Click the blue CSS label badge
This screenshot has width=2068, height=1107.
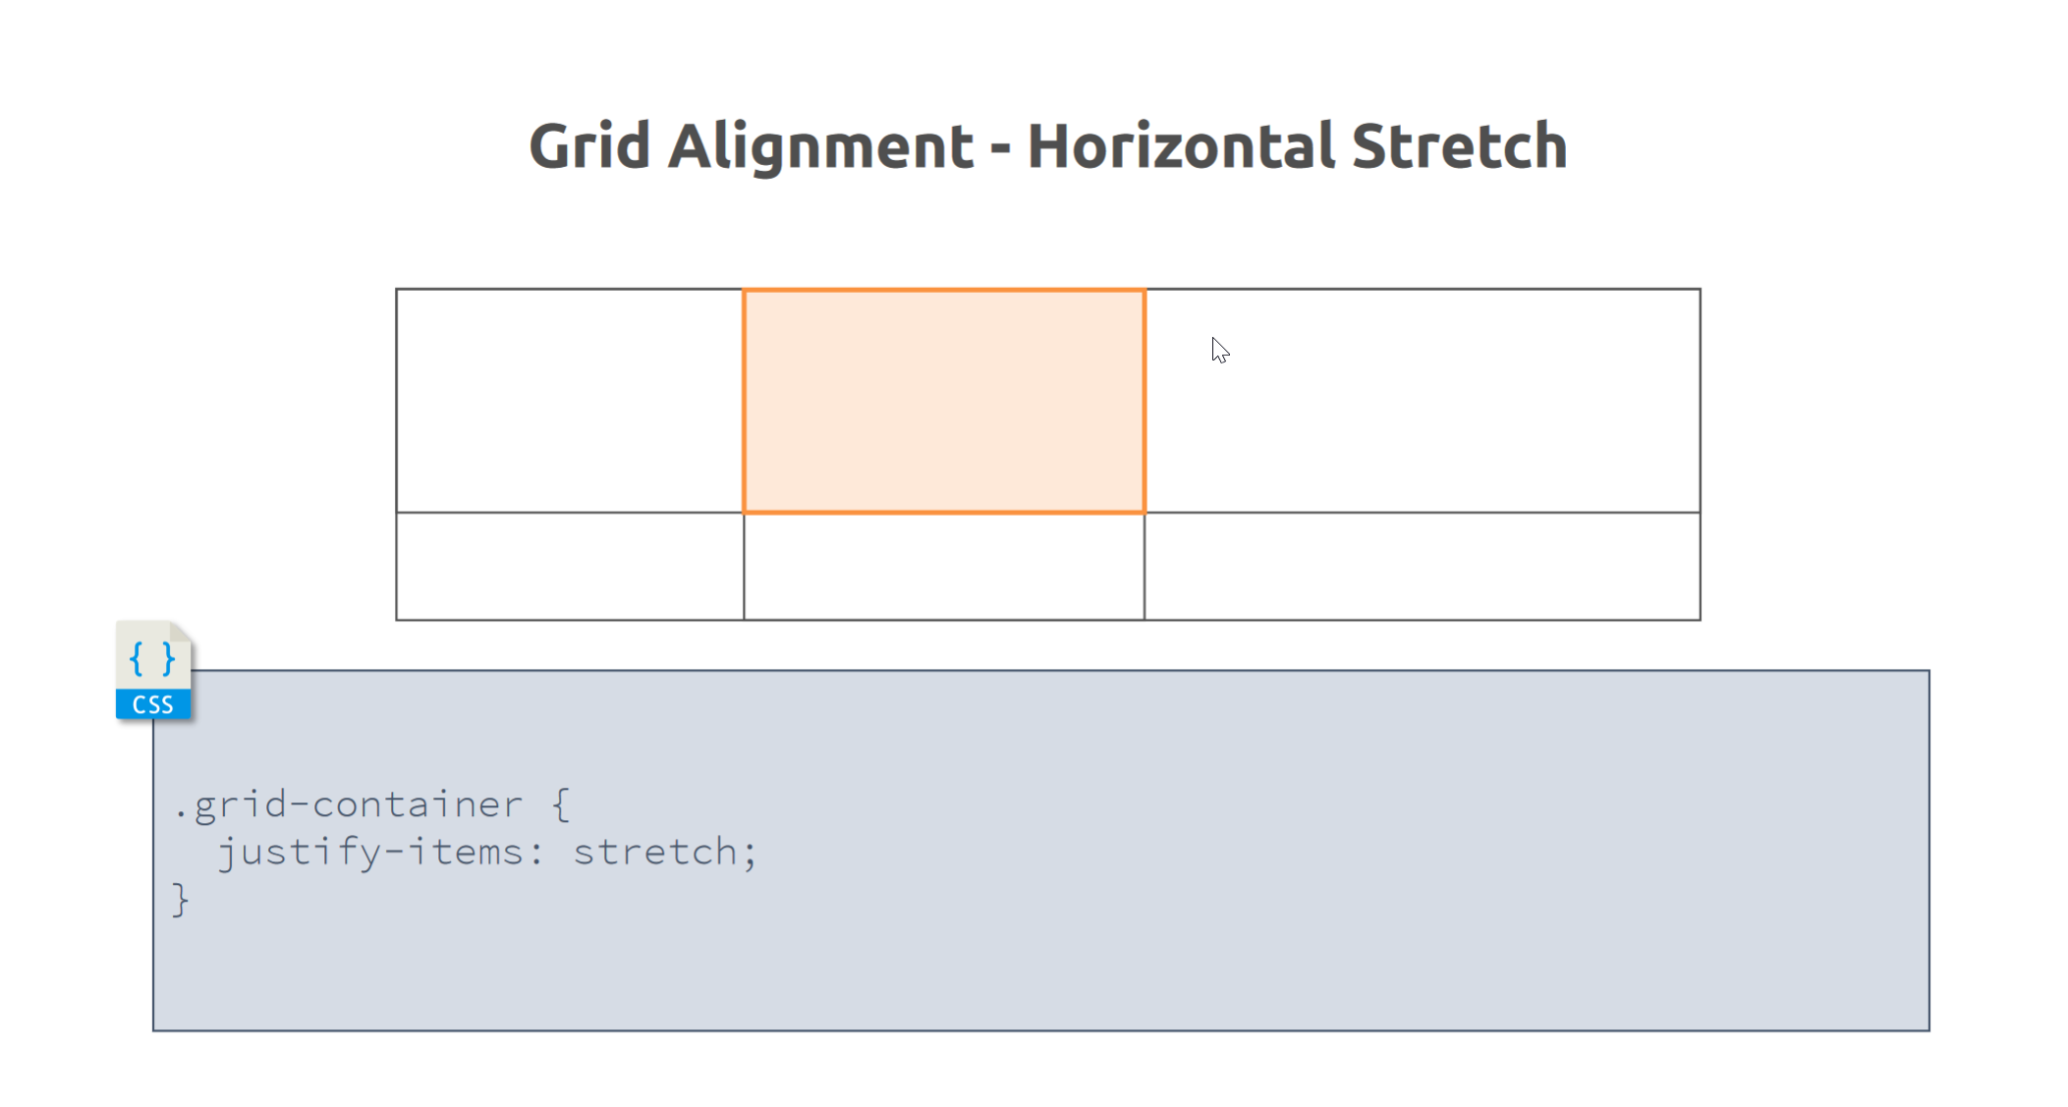(x=153, y=704)
